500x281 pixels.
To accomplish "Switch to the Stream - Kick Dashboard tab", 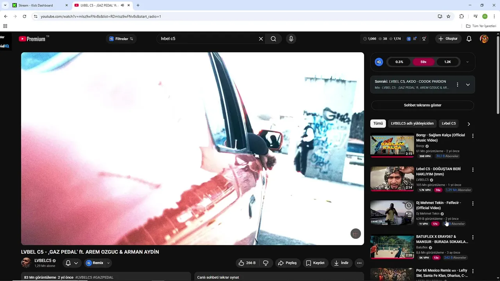I will 39,5.
